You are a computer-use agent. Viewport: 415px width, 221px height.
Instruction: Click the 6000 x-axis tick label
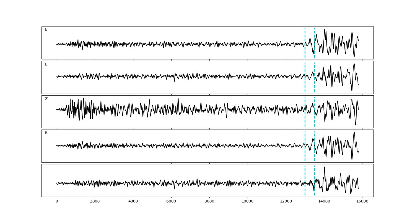click(x=171, y=202)
